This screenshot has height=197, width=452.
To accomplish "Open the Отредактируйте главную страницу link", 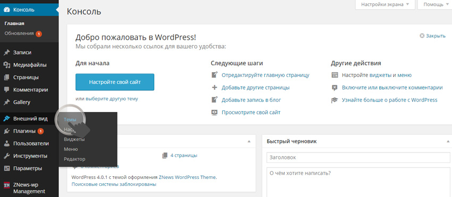I will coord(265,75).
